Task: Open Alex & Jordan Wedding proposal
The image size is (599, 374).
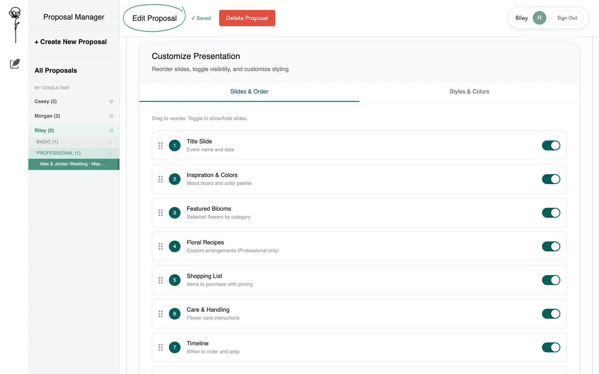Action: point(74,164)
